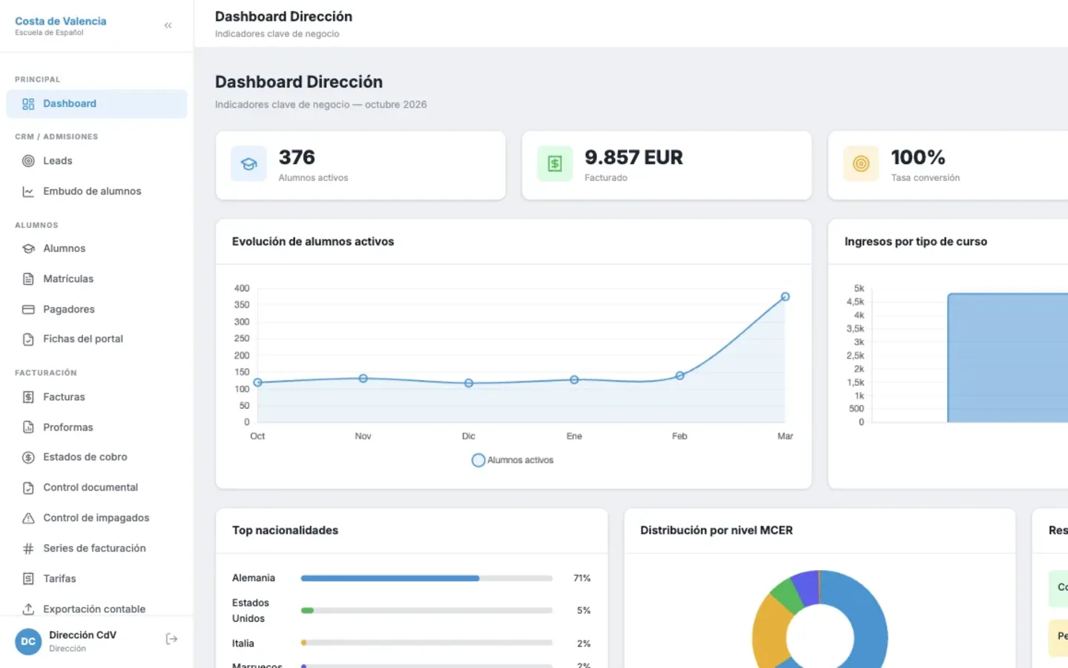This screenshot has height=668, width=1068.
Task: Click the "Dirección CdV" user name
Action: 83,635
